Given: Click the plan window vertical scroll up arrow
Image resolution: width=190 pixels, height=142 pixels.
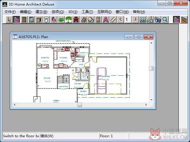Looking at the screenshot, I should click(x=151, y=43).
